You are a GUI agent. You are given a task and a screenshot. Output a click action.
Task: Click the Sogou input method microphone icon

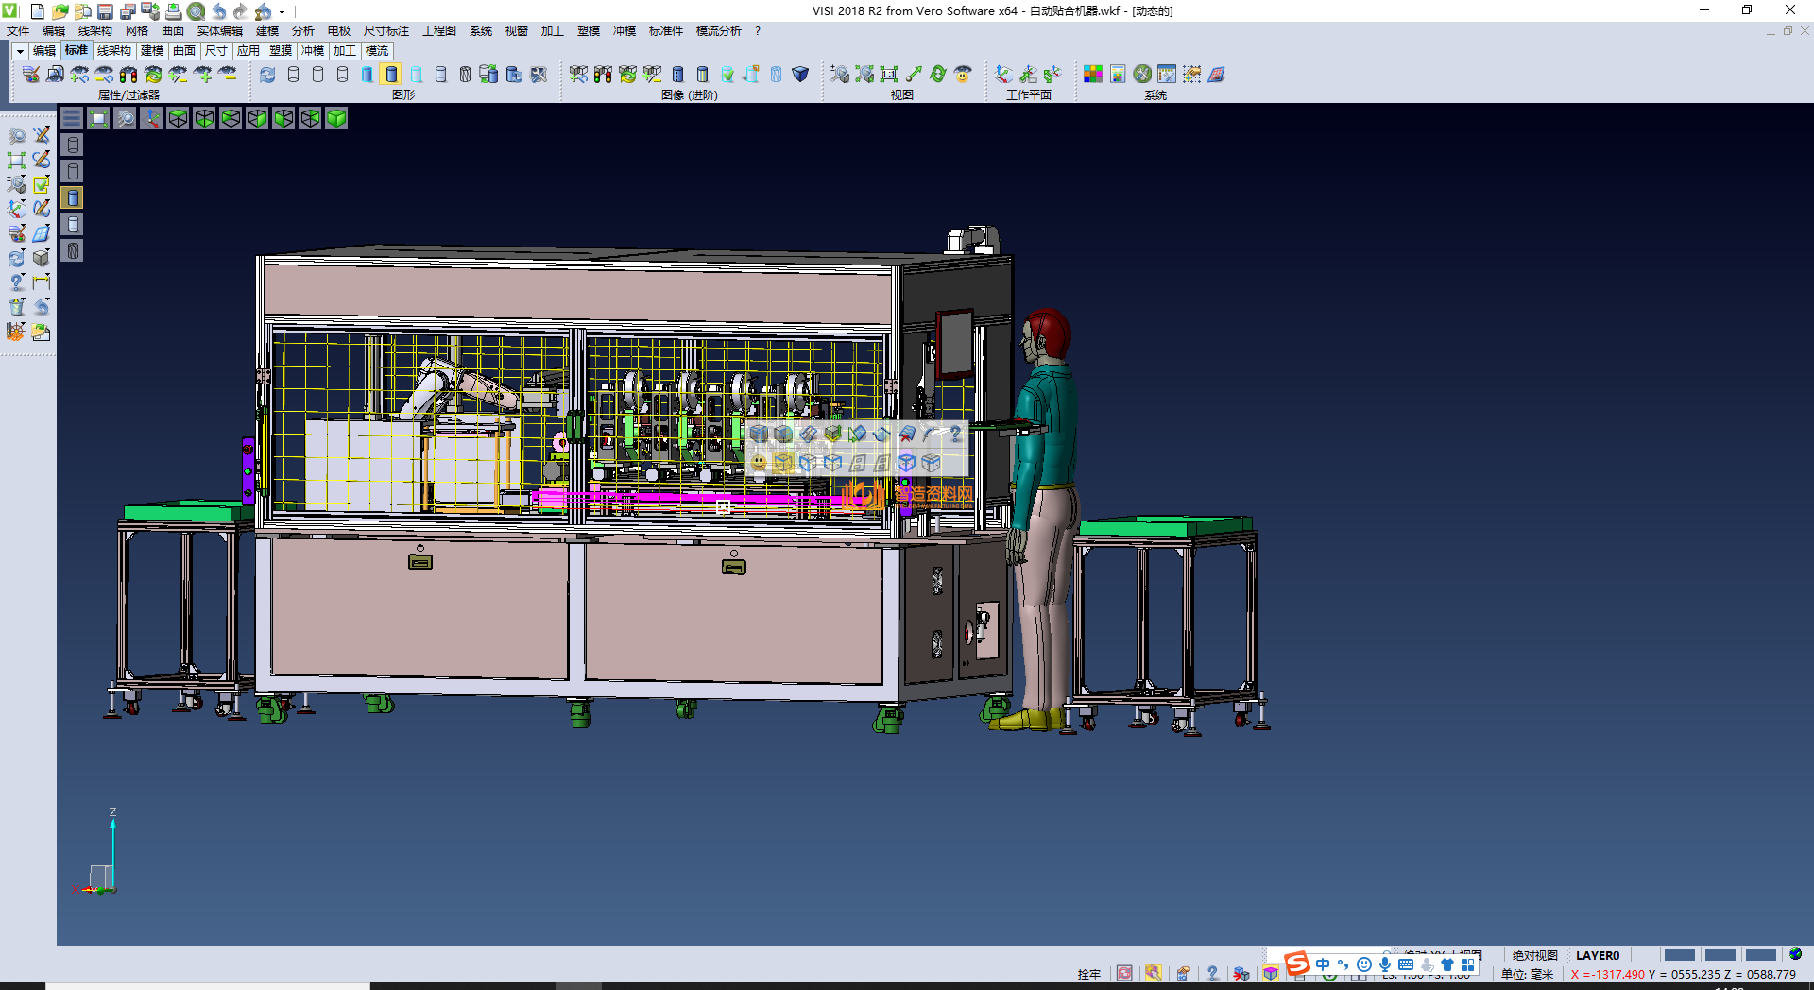tap(1384, 964)
